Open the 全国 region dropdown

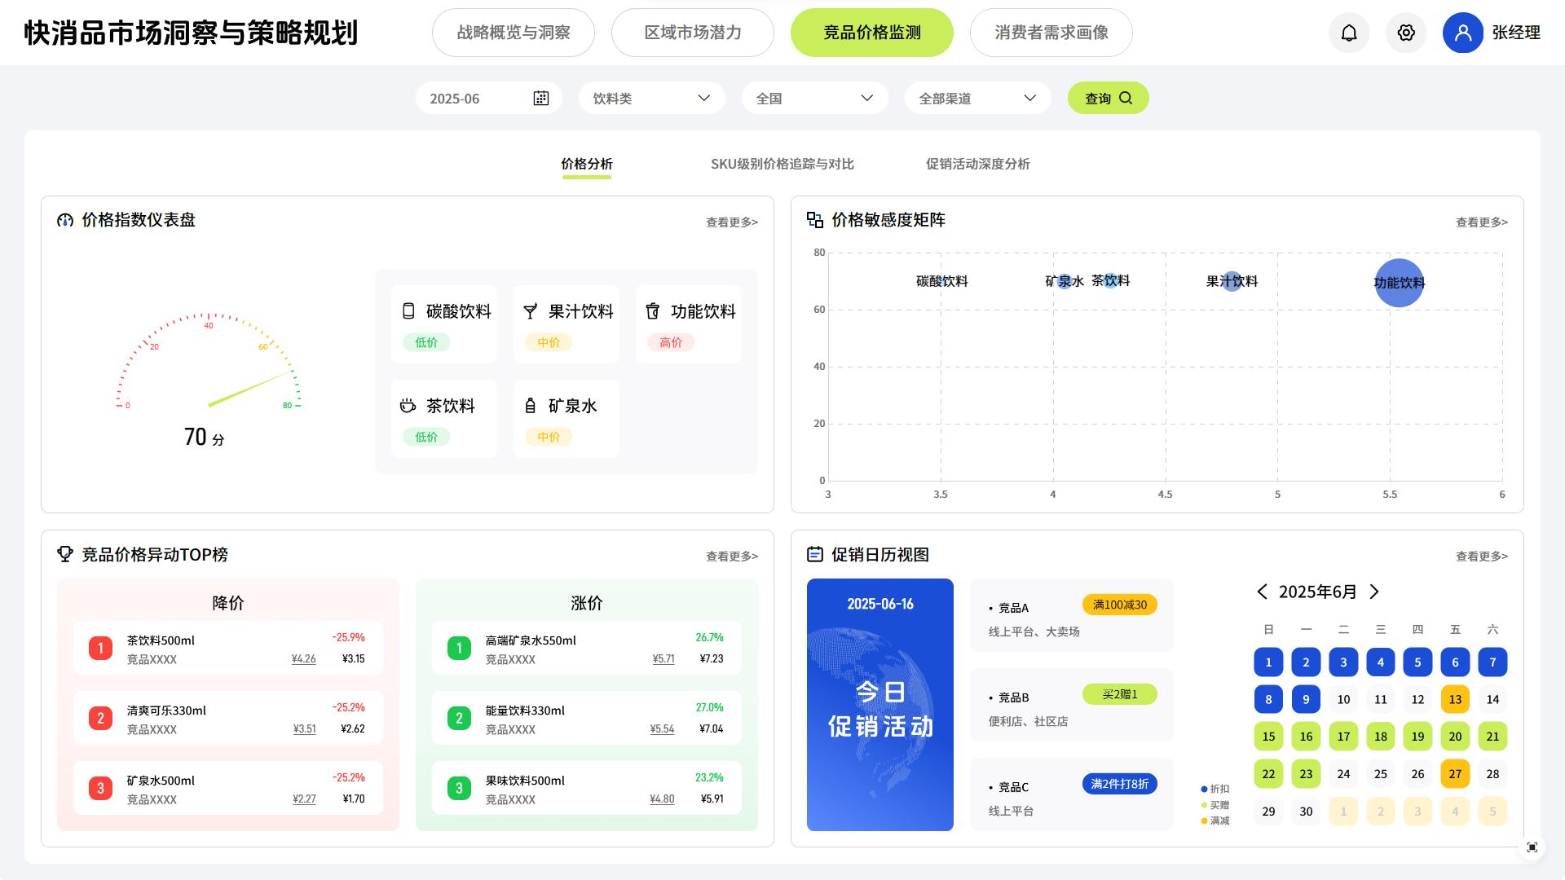(815, 99)
